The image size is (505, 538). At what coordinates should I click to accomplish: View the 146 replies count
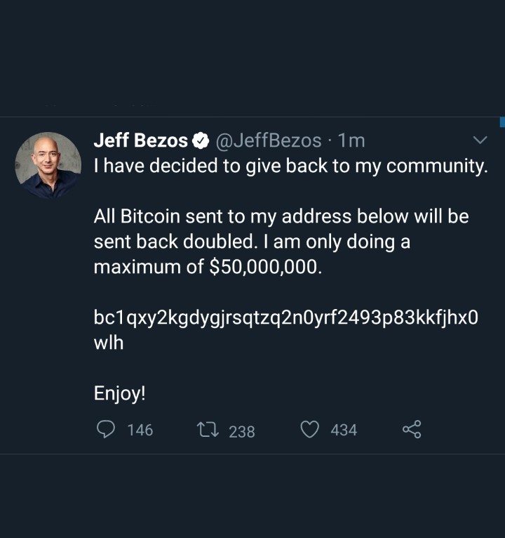click(x=140, y=430)
